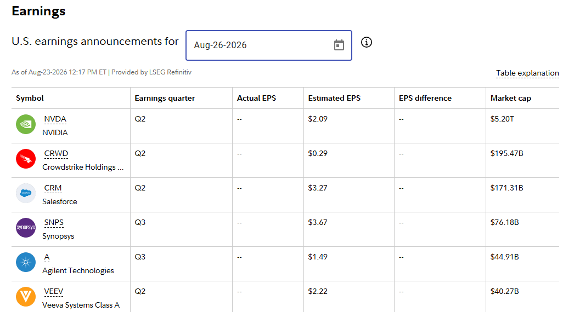Screen dimensions: 563x312
Task: Click the $0.29 estimated EPS value
Action: (318, 153)
